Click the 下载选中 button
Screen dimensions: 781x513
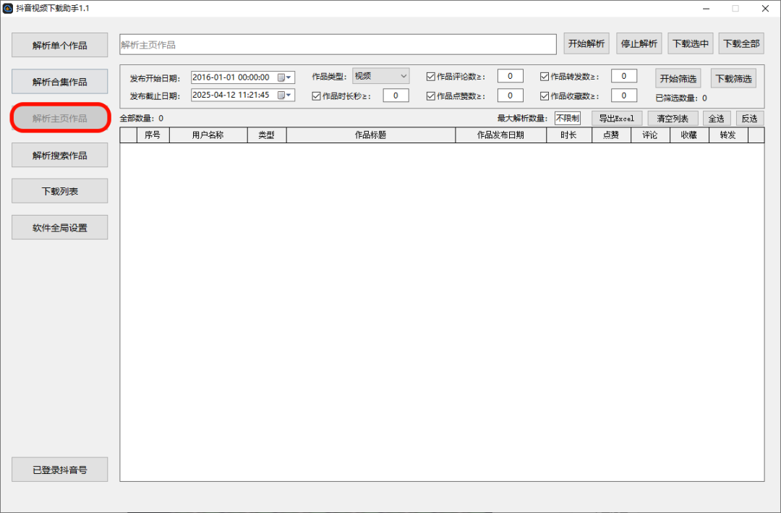click(691, 44)
